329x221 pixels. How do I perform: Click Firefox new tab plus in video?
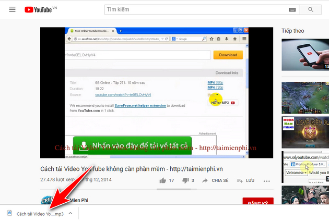tap(121, 31)
